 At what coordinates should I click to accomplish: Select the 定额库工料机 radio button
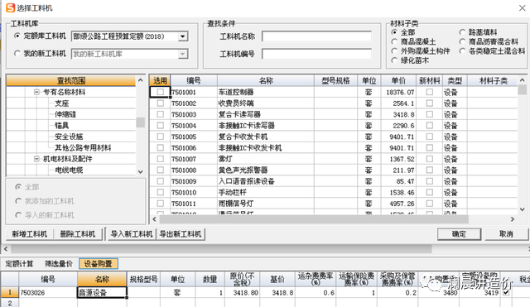point(17,36)
